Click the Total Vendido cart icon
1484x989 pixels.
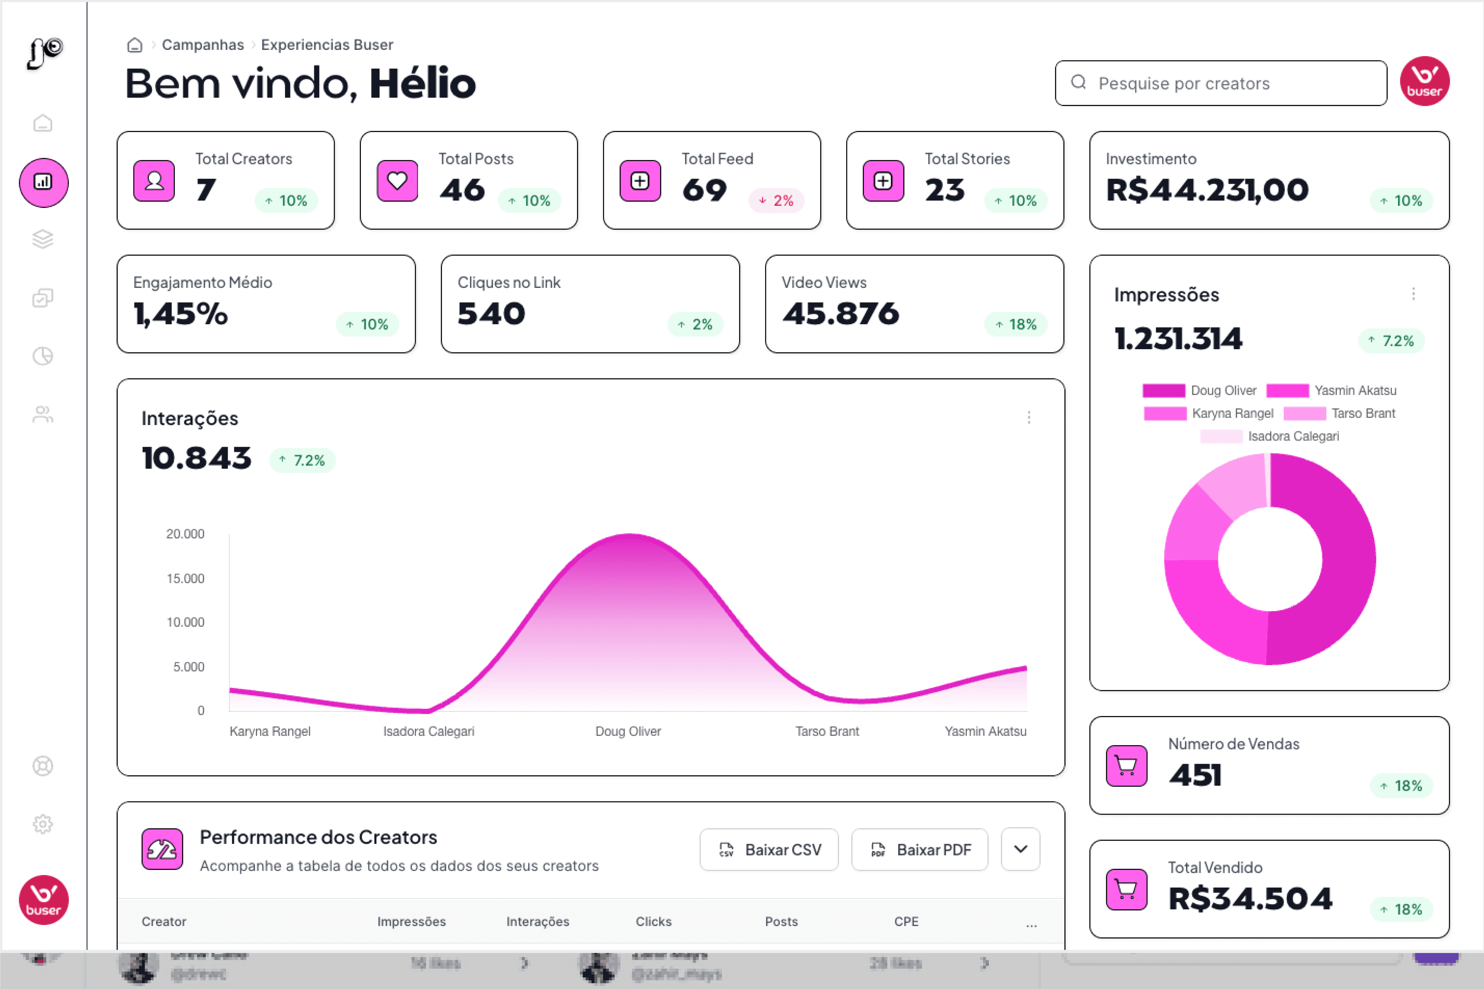[1127, 889]
